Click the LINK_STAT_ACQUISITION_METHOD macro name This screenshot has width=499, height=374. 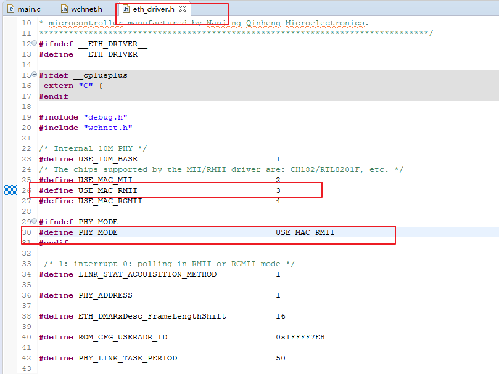click(147, 274)
